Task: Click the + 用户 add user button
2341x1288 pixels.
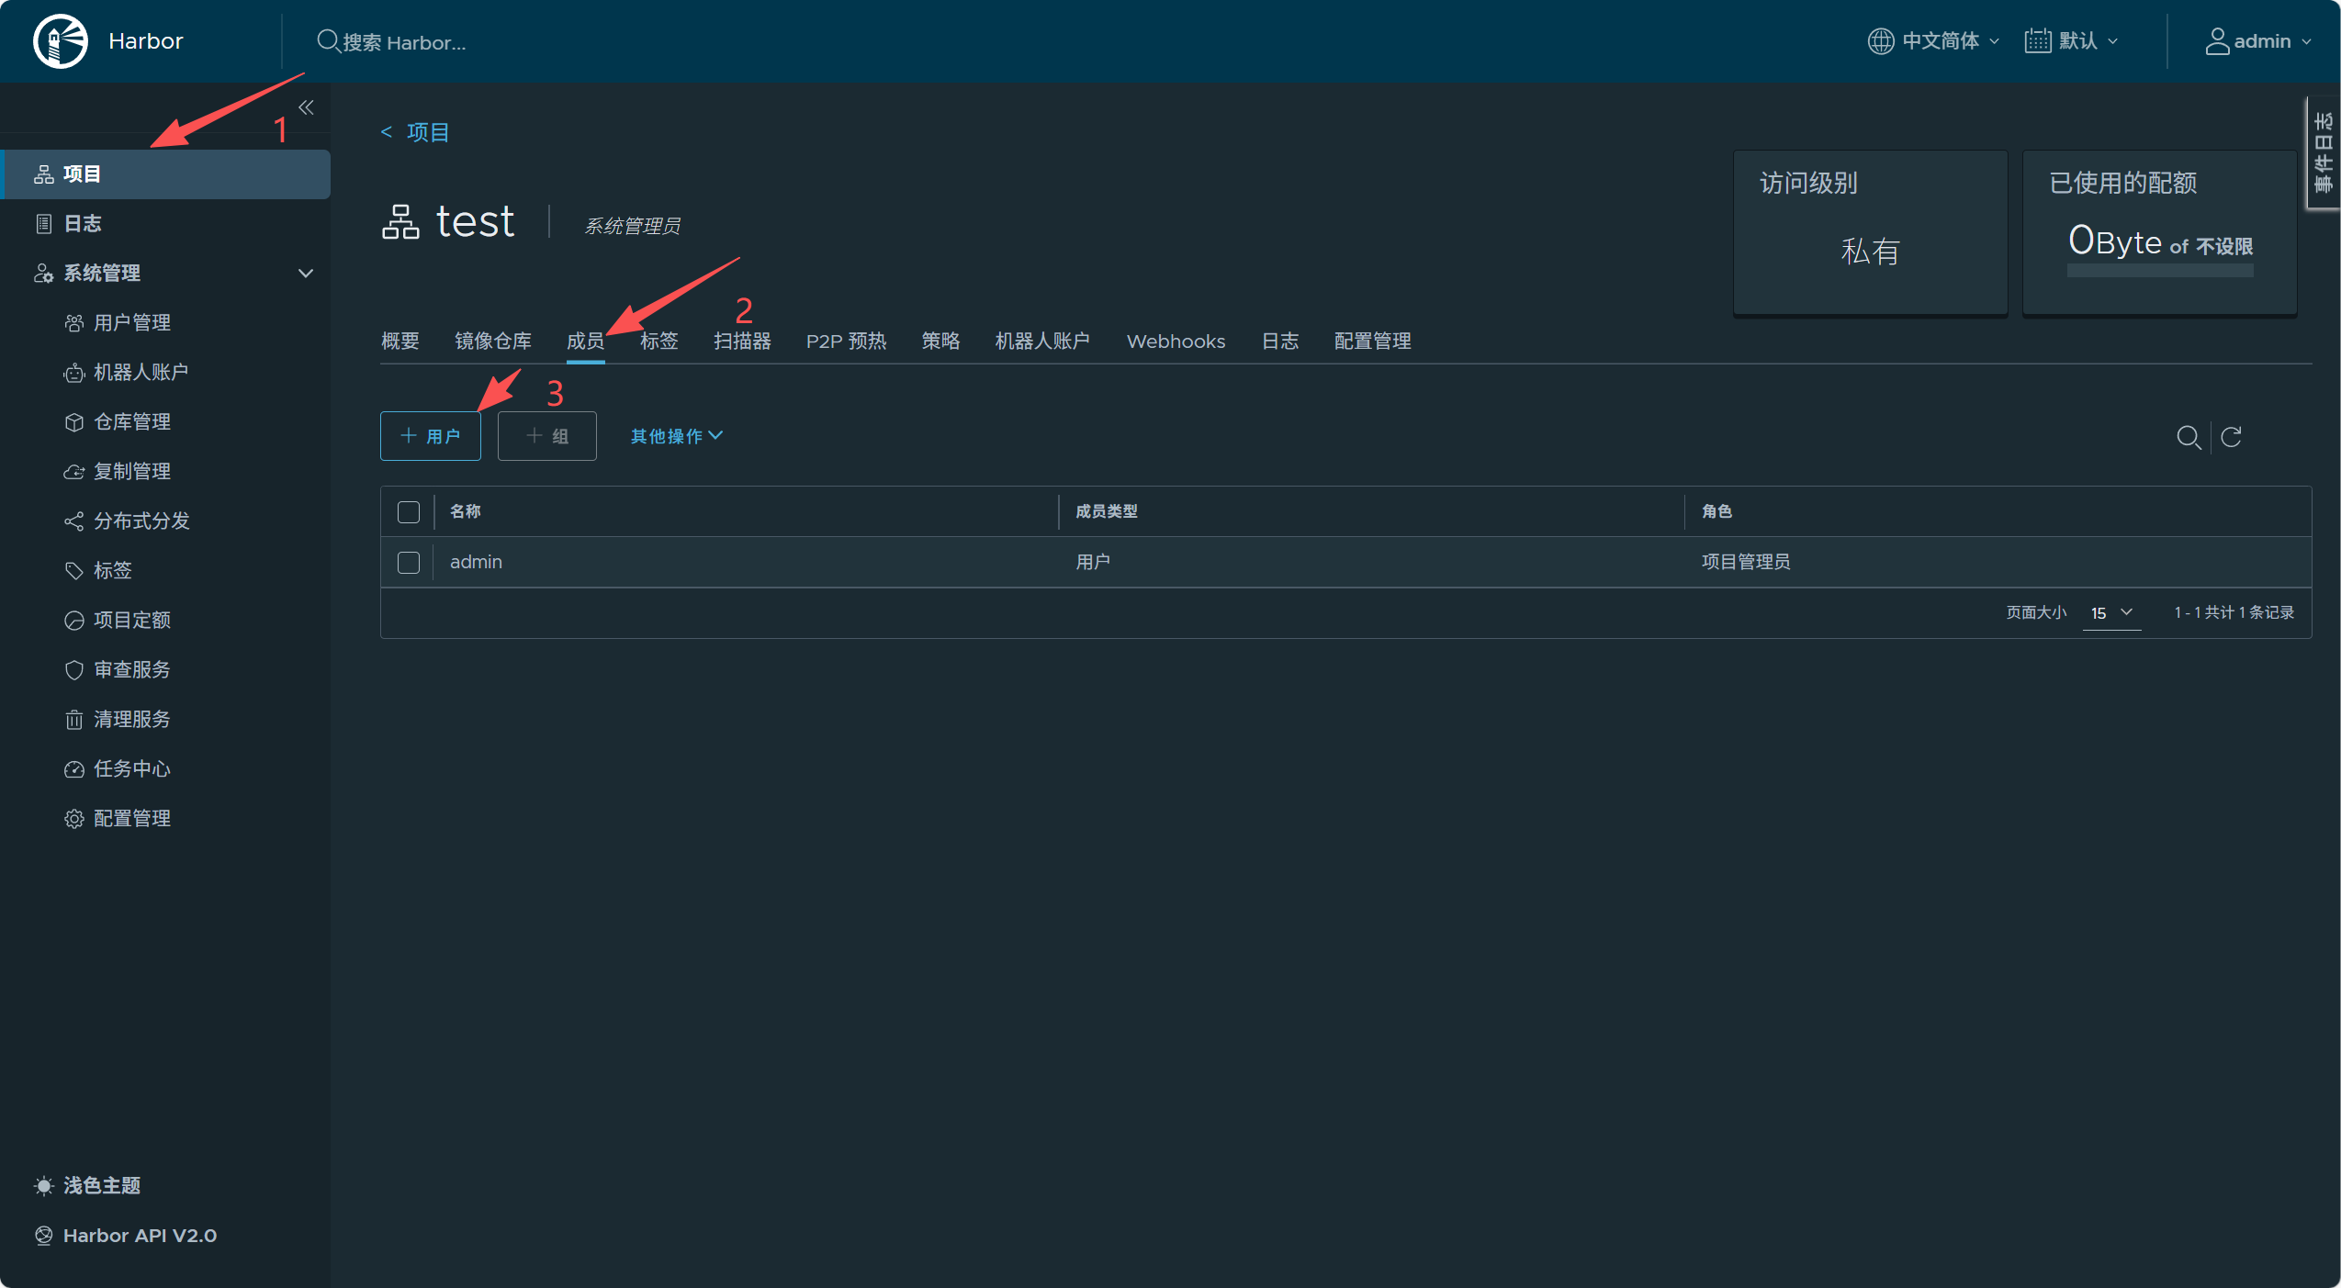Action: coord(430,436)
